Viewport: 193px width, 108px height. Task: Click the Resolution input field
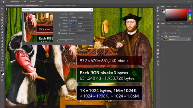coord(72,30)
